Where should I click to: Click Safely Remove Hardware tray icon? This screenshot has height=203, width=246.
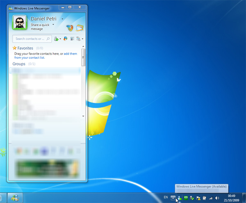click(192, 198)
